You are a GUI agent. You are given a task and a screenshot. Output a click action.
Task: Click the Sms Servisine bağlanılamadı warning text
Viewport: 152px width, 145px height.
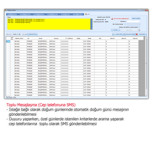tap(121, 19)
